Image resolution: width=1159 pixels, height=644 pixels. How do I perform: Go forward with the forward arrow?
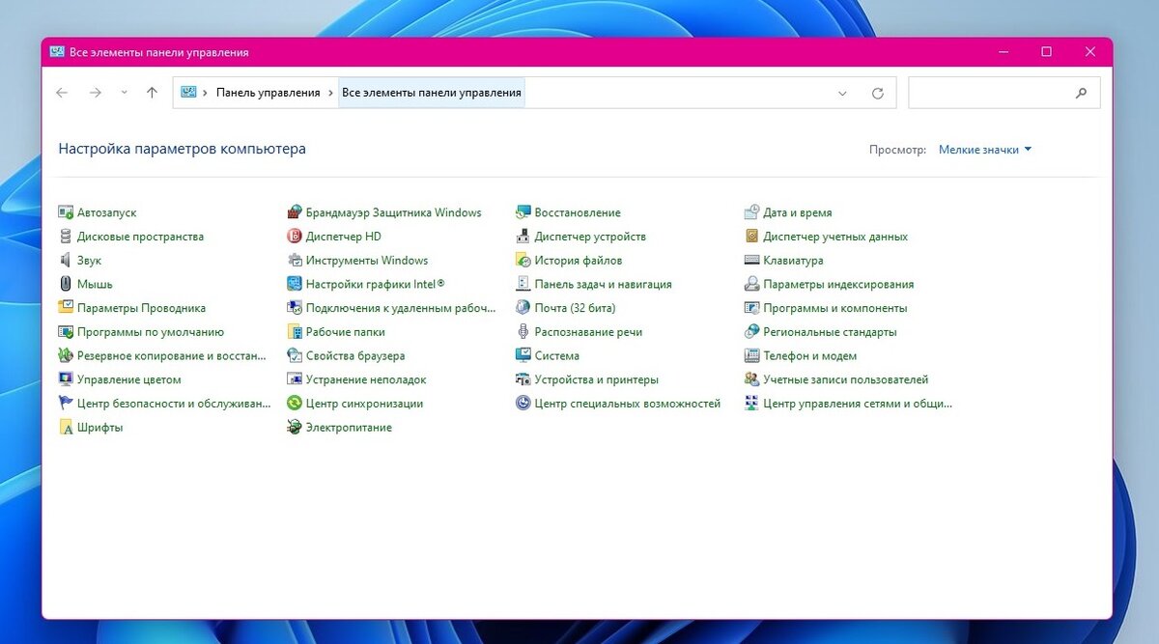point(95,93)
